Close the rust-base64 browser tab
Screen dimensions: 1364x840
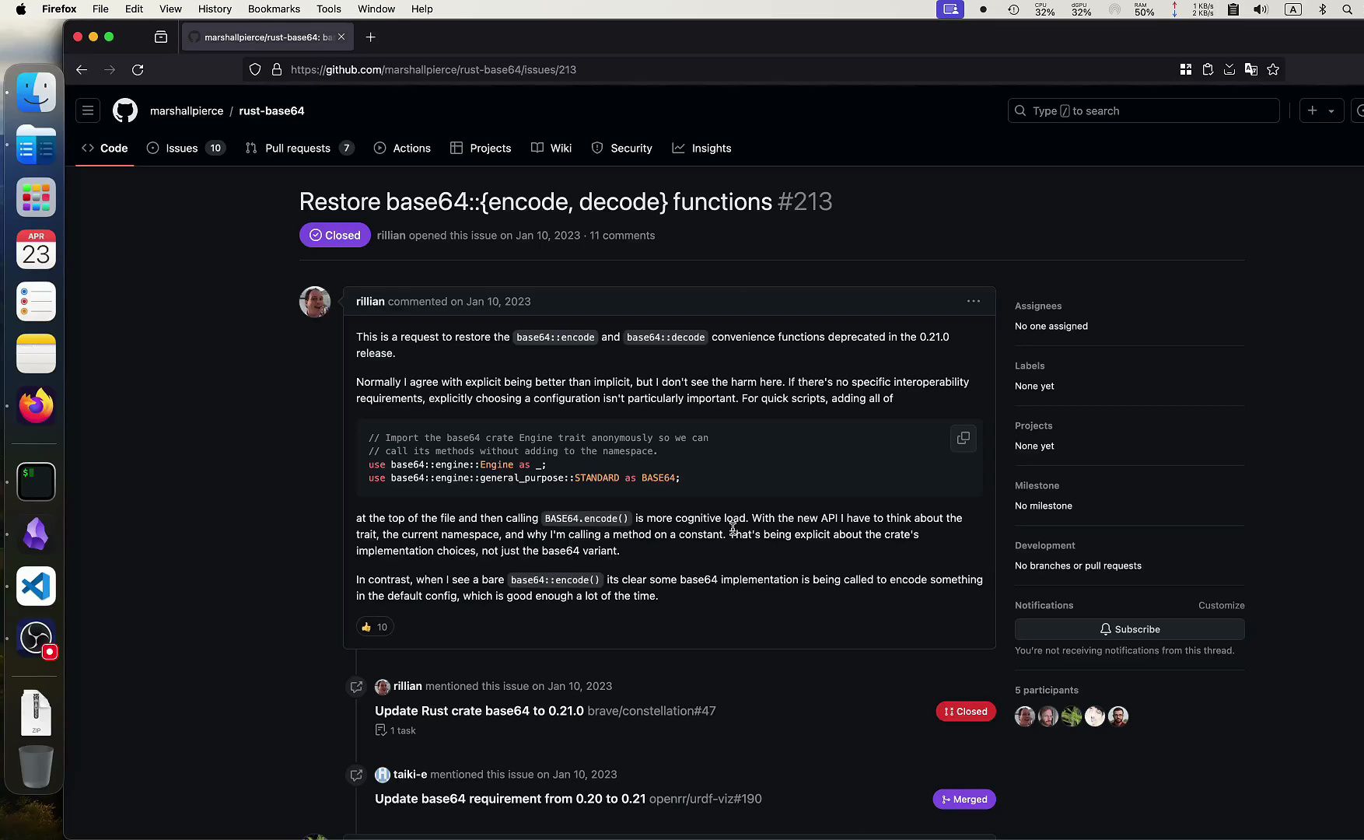(x=341, y=37)
